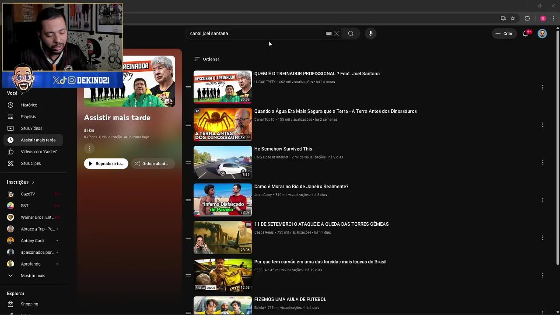Open browser profile circle icon
Image resolution: width=560 pixels, height=315 pixels.
click(543, 18)
